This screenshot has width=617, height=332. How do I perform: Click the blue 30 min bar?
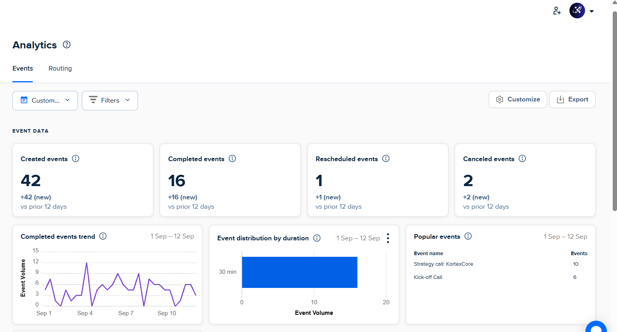(x=299, y=272)
